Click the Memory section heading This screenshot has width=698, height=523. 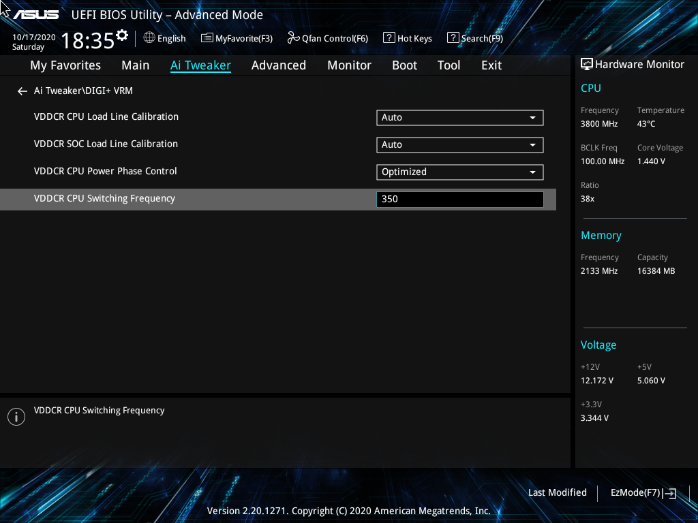coord(601,235)
